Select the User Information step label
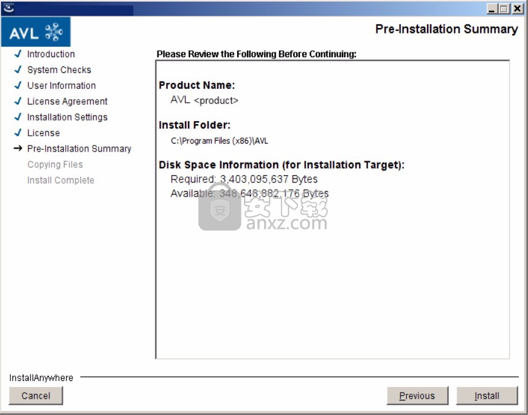The image size is (528, 415). [x=61, y=86]
